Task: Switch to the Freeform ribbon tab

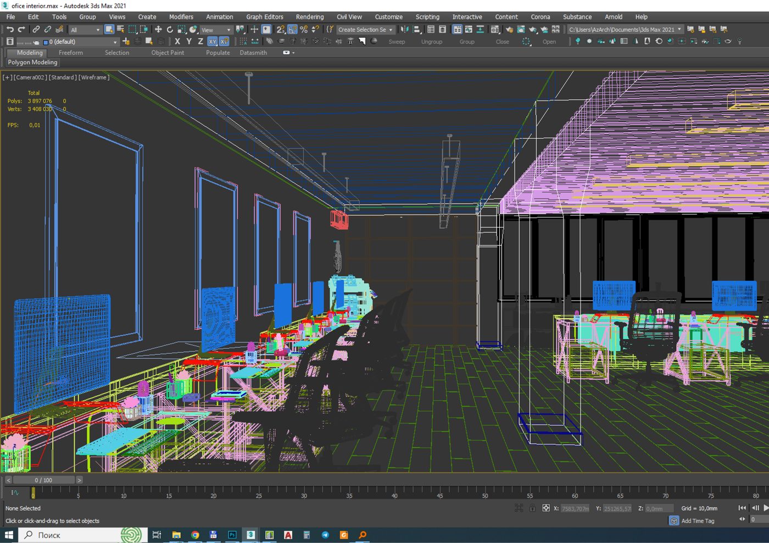Action: click(71, 53)
